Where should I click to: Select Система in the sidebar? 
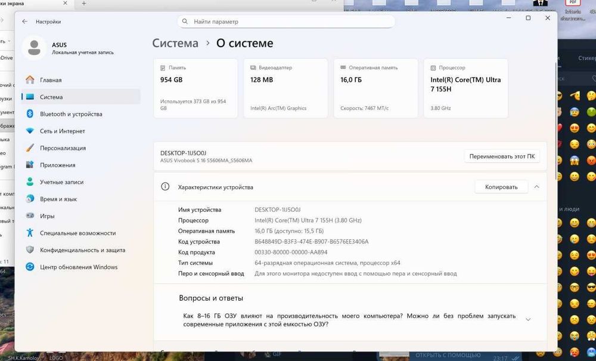(81, 97)
